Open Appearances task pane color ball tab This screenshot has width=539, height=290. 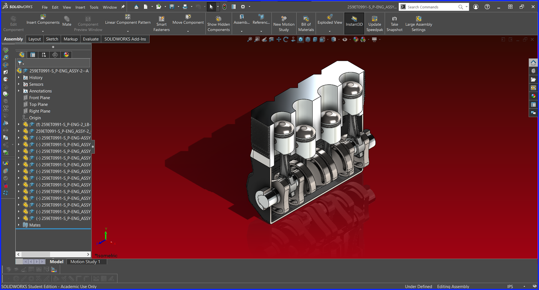[533, 96]
